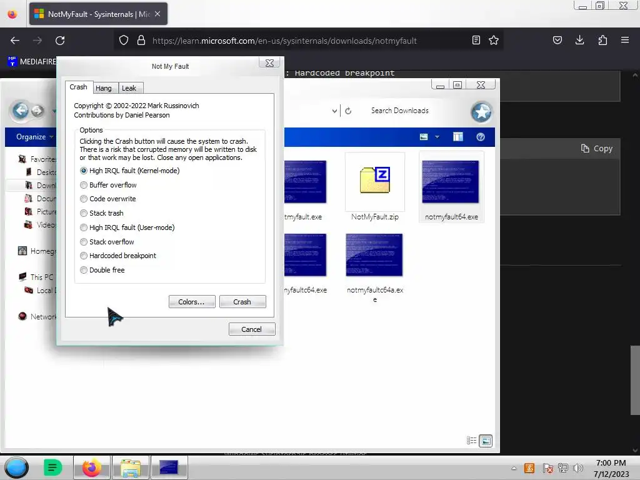The width and height of the screenshot is (640, 480).
Task: Open Firefox downloads panel
Action: (x=579, y=40)
